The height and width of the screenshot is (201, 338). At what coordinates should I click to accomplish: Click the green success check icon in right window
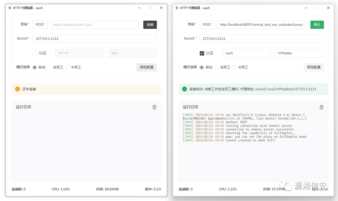(185, 89)
